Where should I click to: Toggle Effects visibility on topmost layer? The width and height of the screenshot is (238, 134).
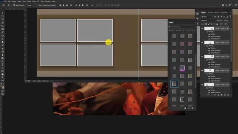207,32
